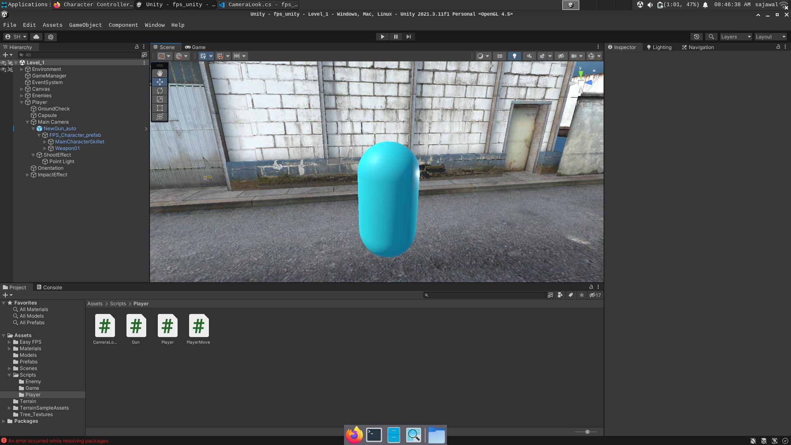Viewport: 791px width, 445px height.
Task: Lock the Hierarchy panel
Action: point(137,47)
